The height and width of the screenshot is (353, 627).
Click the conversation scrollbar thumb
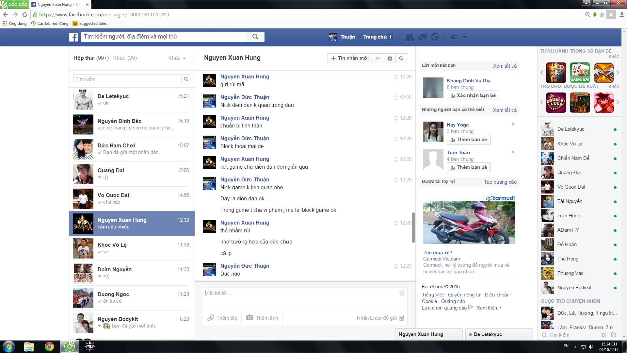[413, 227]
